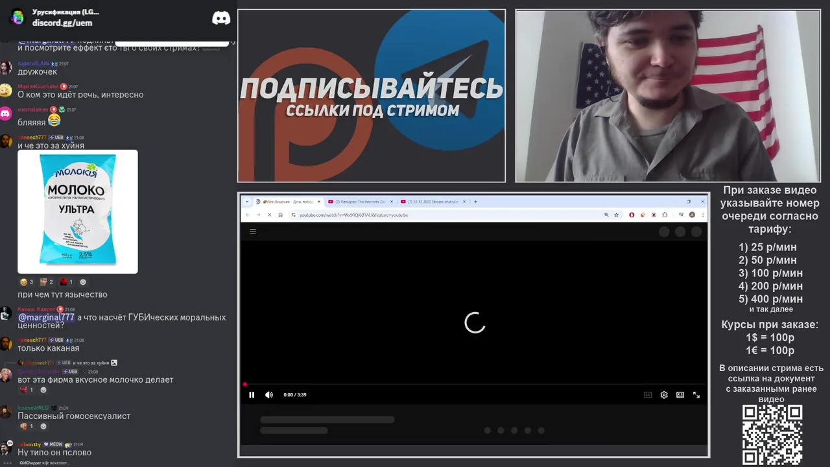Click the video progress bar scrubber
This screenshot has height=467, width=830.
(245, 385)
